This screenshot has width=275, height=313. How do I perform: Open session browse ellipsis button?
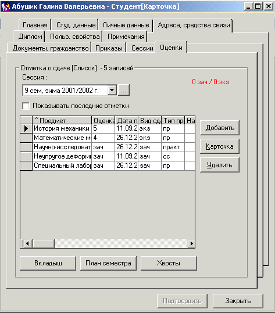(124, 90)
